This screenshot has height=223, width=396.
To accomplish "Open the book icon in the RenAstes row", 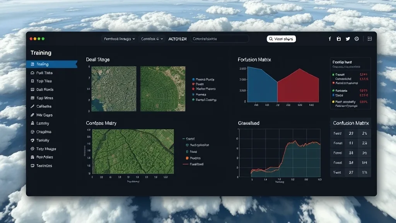I will [x=32, y=157].
